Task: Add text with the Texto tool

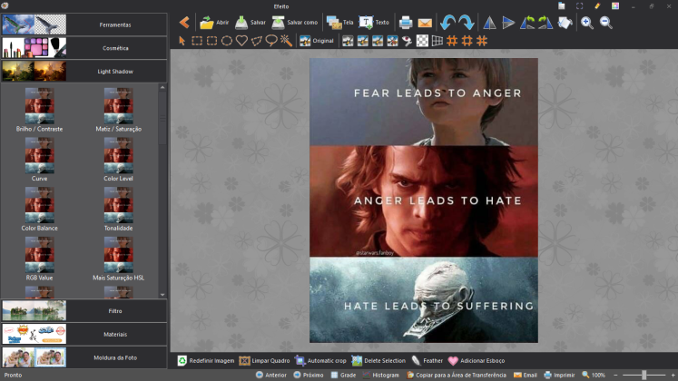Action: (x=374, y=22)
